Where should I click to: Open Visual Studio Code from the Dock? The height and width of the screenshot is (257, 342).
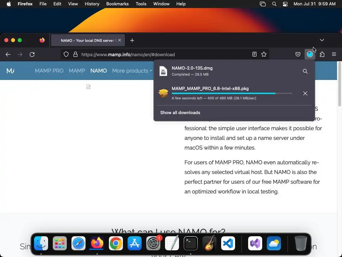coord(228,243)
